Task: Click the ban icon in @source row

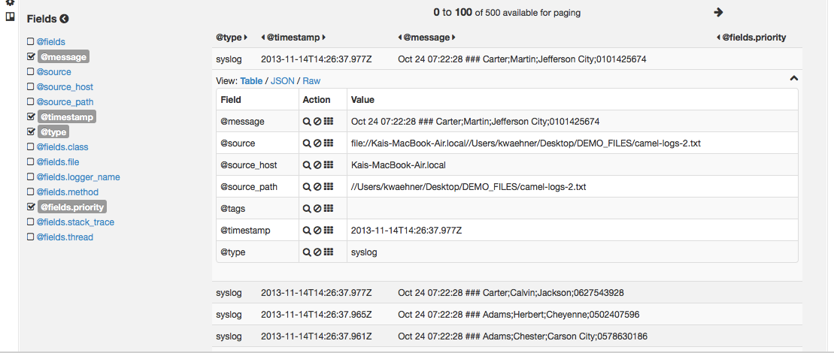Action: coord(317,143)
